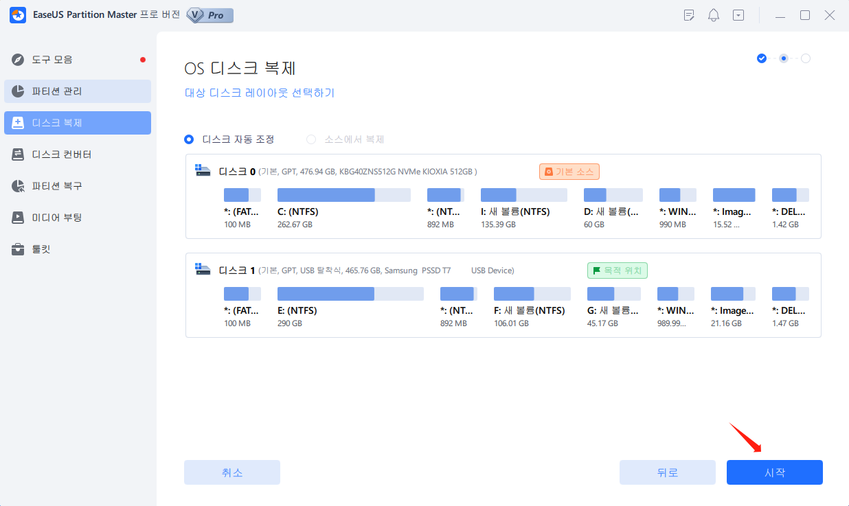Select the I: 새 볼륨(NTFS) 135.39 GB partition
Image resolution: width=849 pixels, height=506 pixels.
(x=524, y=209)
